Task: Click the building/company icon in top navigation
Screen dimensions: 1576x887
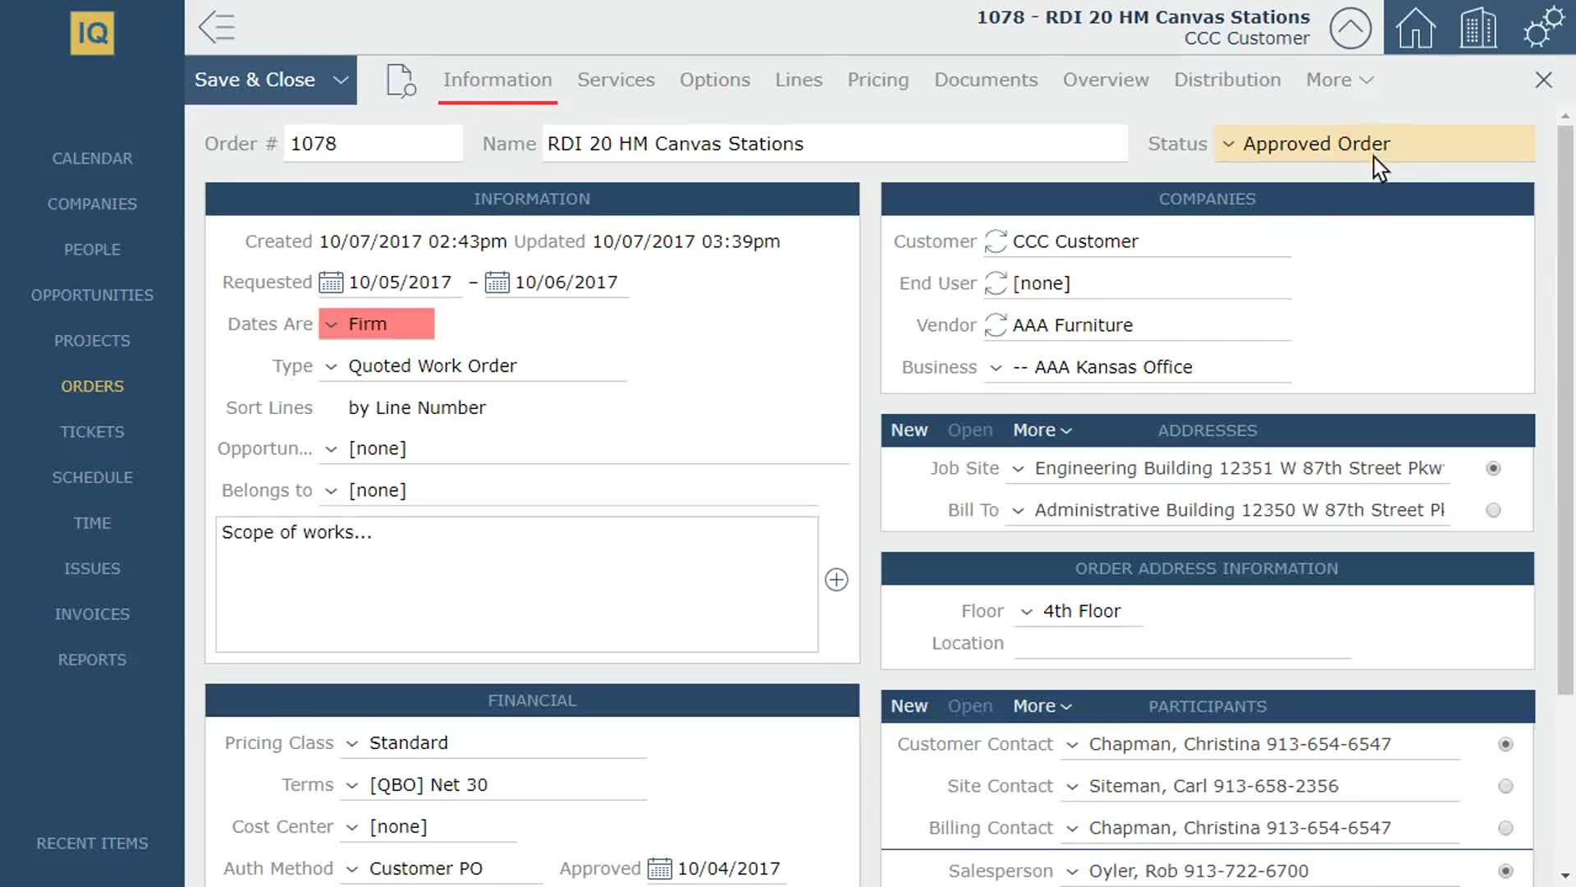Action: tap(1478, 27)
